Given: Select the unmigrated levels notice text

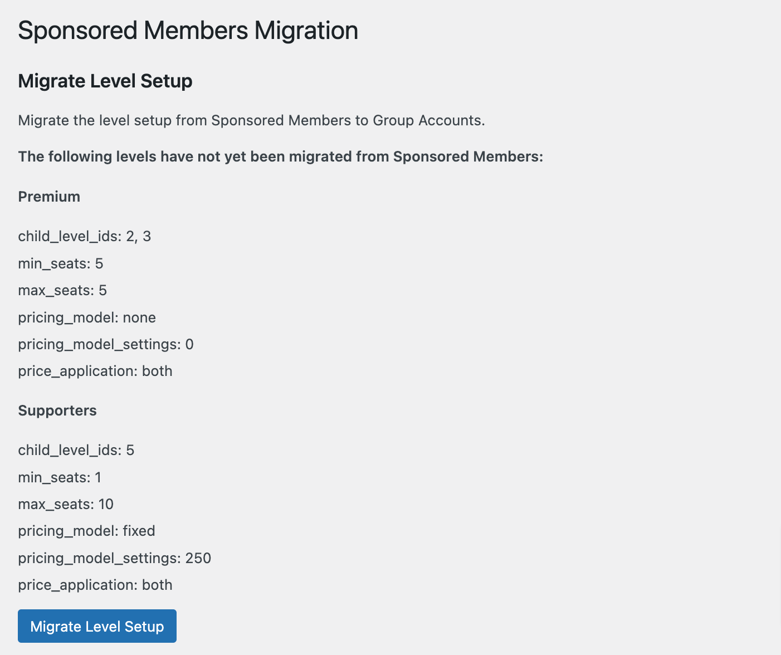Looking at the screenshot, I should point(280,157).
